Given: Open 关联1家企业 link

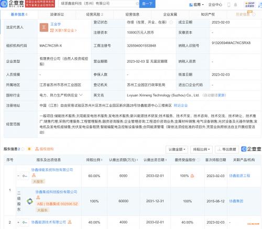Looking at the screenshot, I should (x=63, y=30).
